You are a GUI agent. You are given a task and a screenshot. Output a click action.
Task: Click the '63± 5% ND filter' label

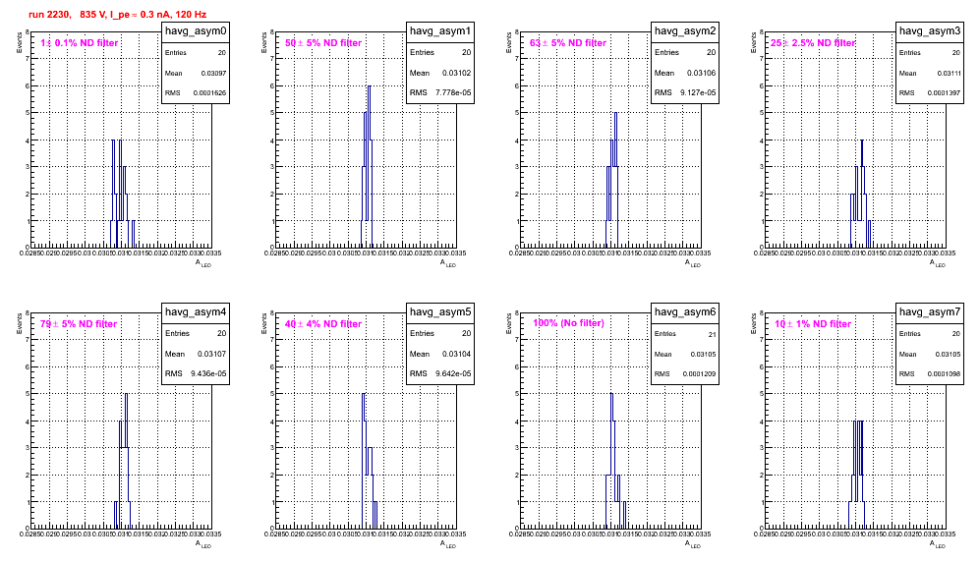point(568,43)
